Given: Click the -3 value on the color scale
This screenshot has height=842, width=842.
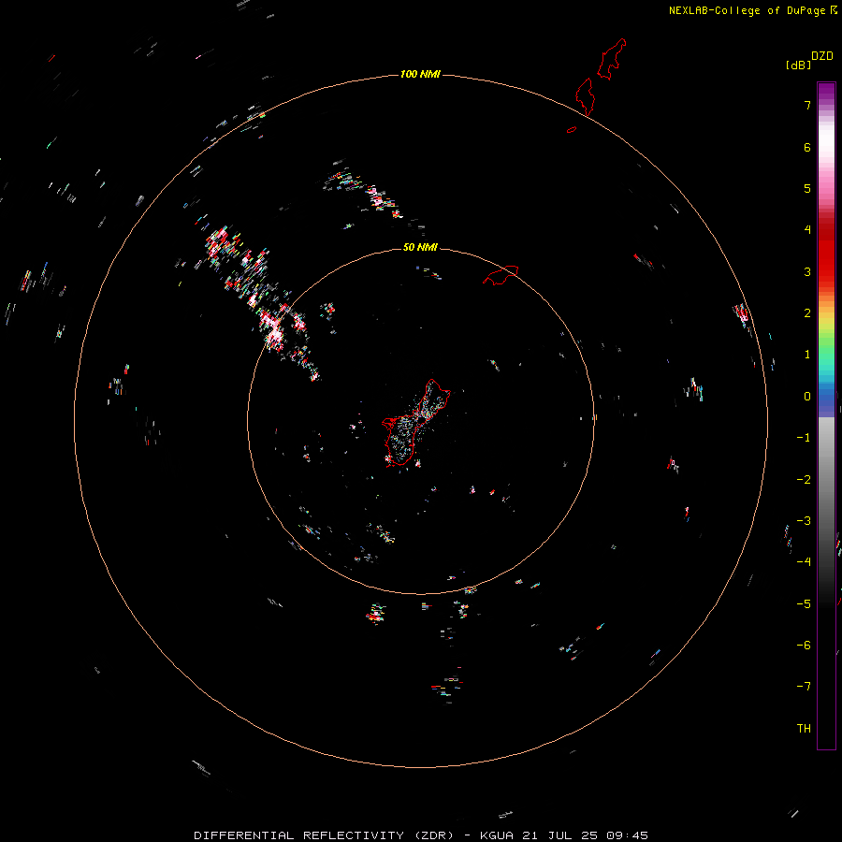Looking at the screenshot, I should (x=804, y=521).
